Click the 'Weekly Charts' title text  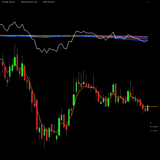tap(9, 2)
